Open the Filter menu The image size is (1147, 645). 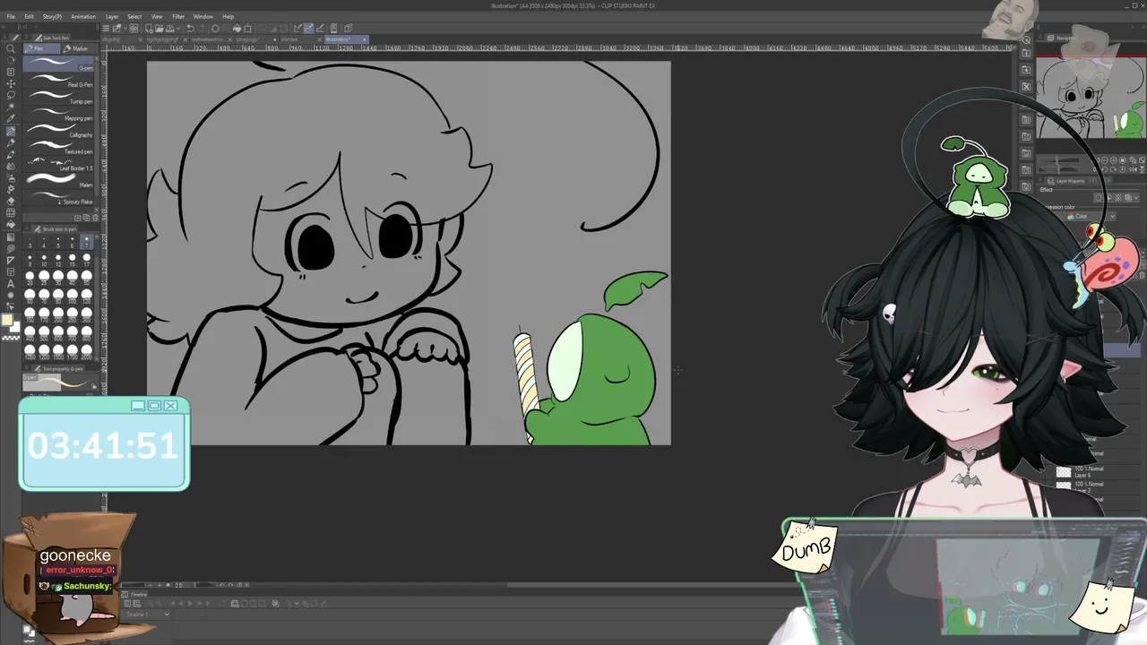[178, 16]
